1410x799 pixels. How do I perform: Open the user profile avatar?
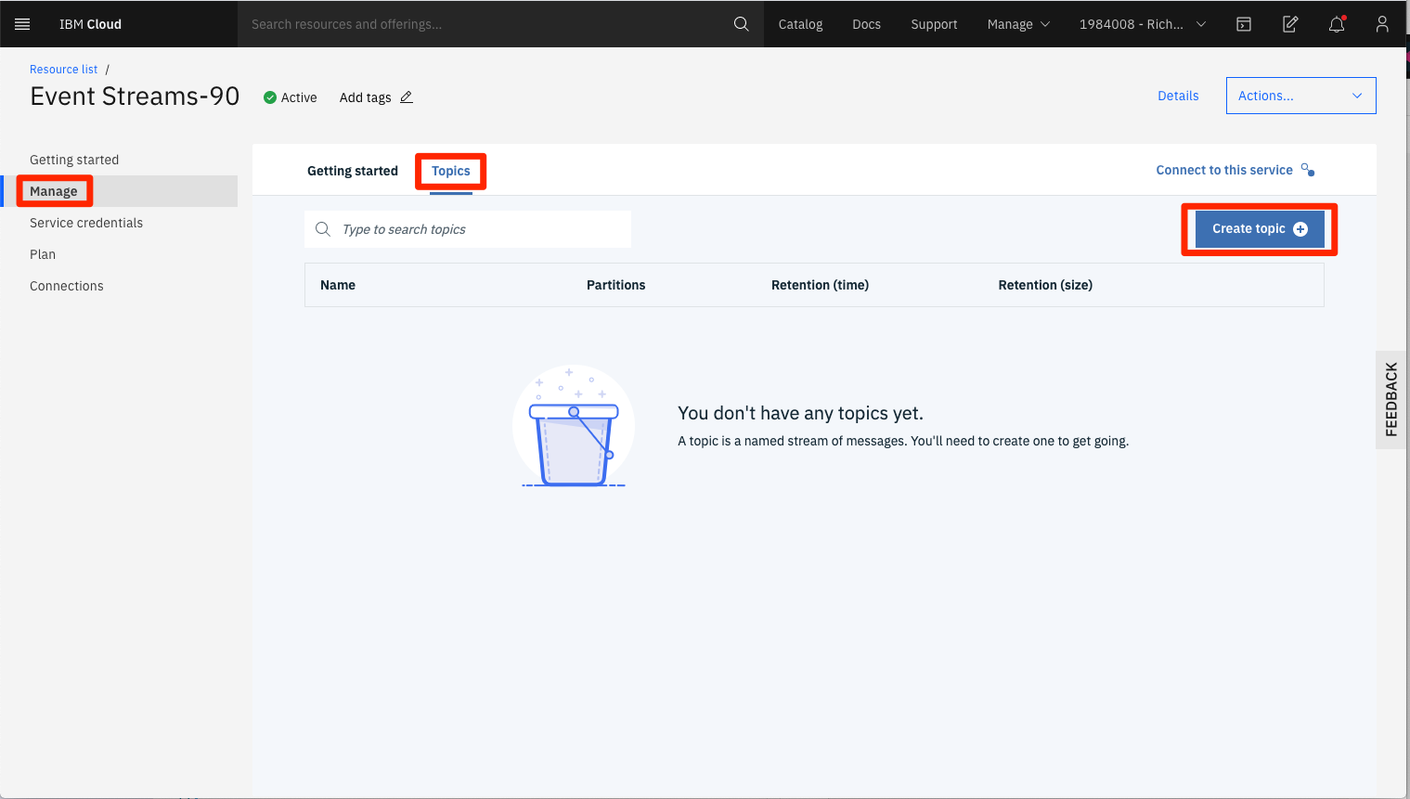(1382, 24)
